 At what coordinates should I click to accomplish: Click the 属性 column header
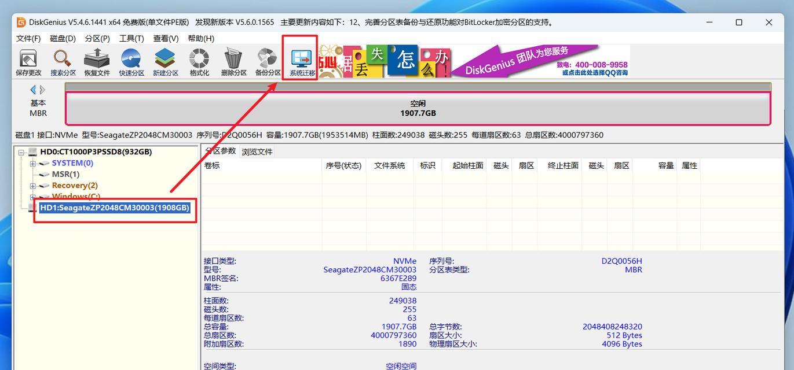coord(690,165)
